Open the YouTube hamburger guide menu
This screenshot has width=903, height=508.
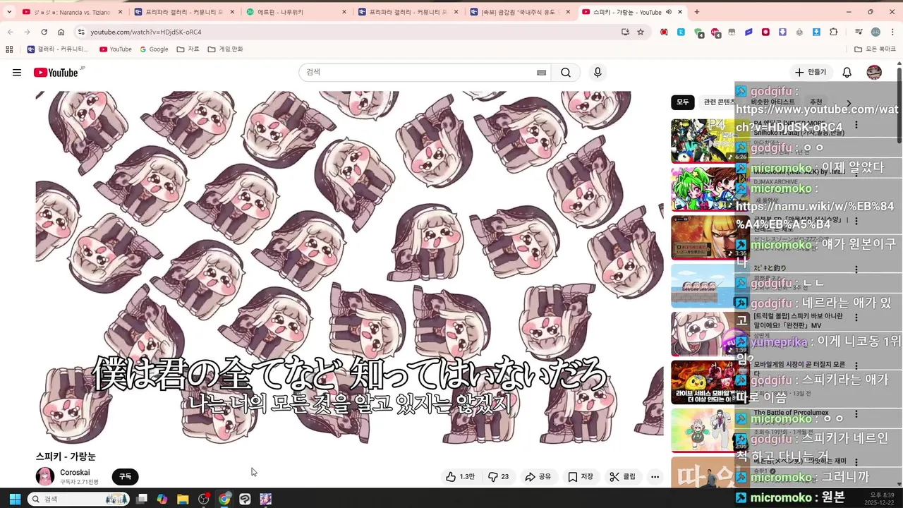coord(17,73)
